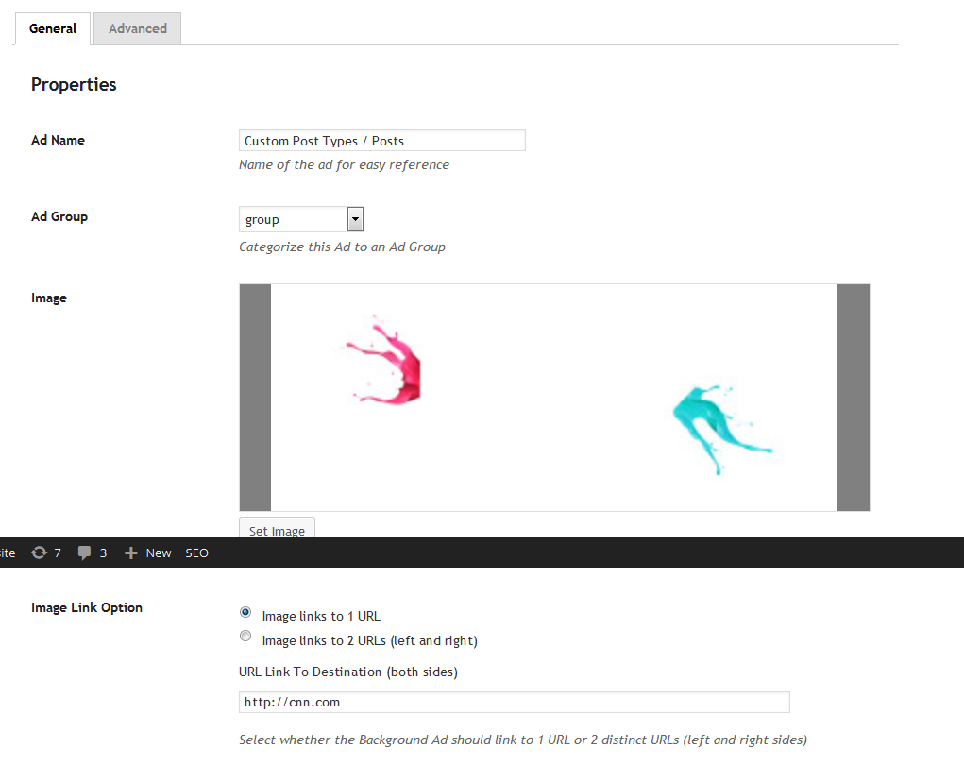Open the SEO menu in admin bar
Image resolution: width=964 pixels, height=766 pixels.
click(196, 553)
